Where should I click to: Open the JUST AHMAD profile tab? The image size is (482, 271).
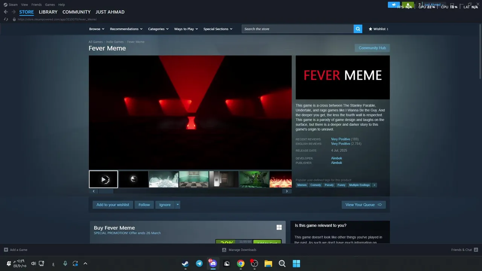[110, 12]
